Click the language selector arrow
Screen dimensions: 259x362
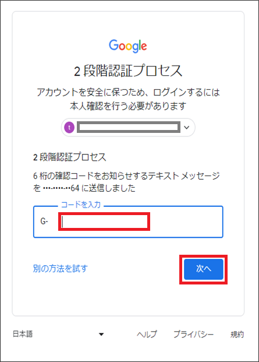(x=101, y=334)
